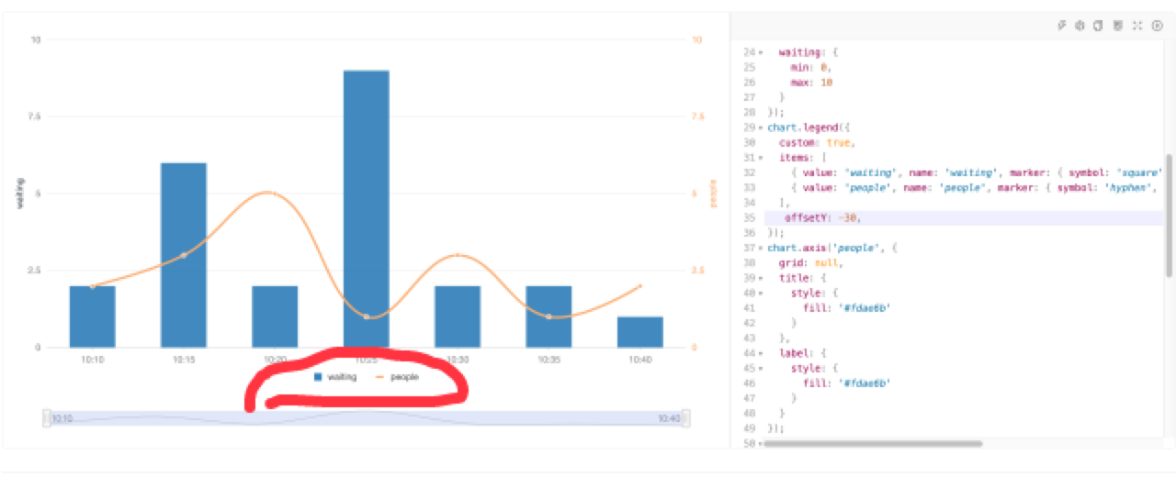Screen dimensions: 1176x477
Task: Click the '10:15' x-axis label
Action: point(184,361)
